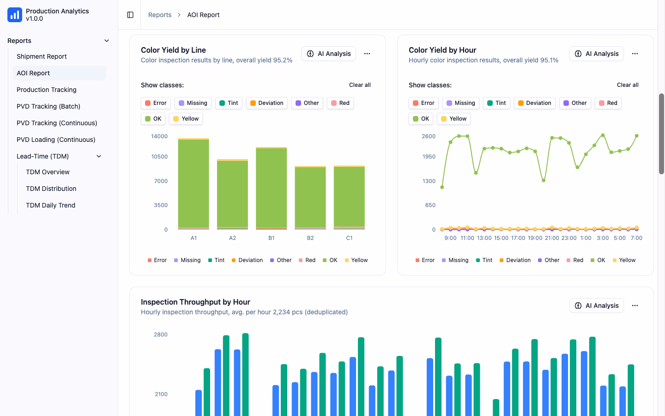Viewport: 665px width, 416px height.
Task: Open more options for Color Yield by Line
Action: (367, 54)
